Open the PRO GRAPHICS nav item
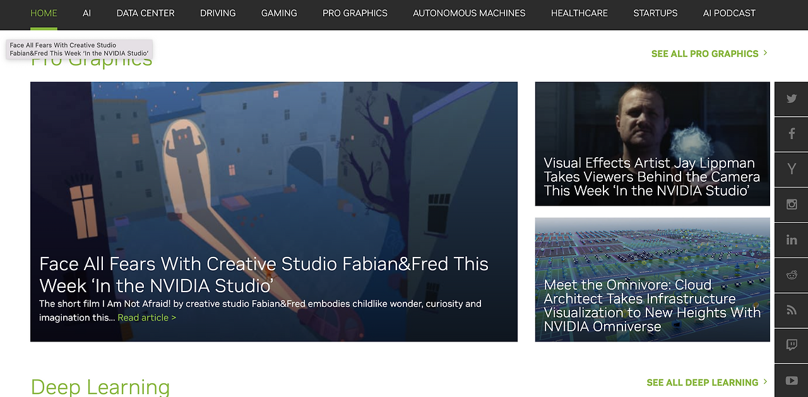The height and width of the screenshot is (397, 808). tap(355, 13)
